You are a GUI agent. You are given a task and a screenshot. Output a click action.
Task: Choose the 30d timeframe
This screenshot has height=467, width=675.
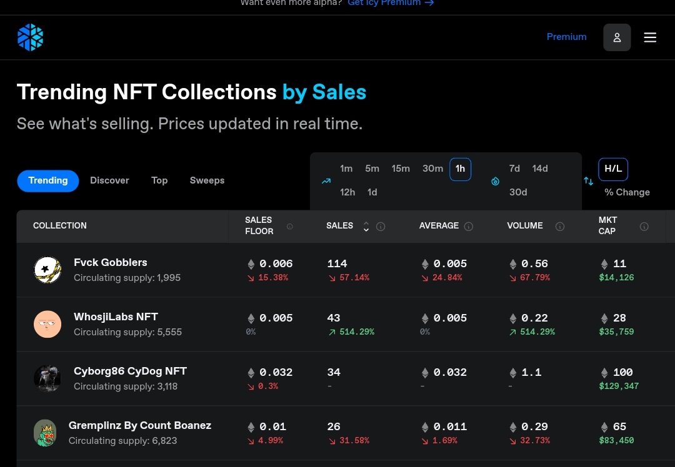click(x=518, y=192)
